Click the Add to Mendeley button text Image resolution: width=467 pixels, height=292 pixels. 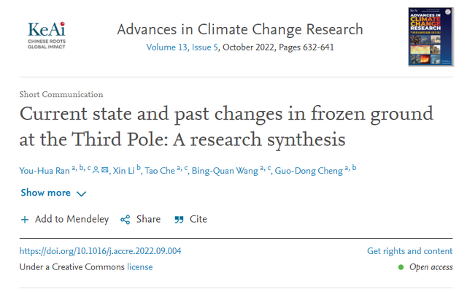72,219
